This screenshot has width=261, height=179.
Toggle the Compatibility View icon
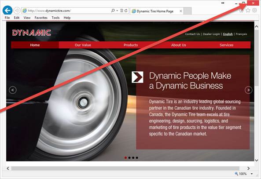pyautogui.click(x=121, y=11)
